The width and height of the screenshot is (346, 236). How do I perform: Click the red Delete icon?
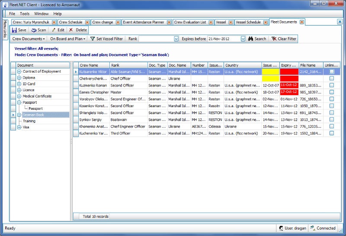(x=71, y=30)
